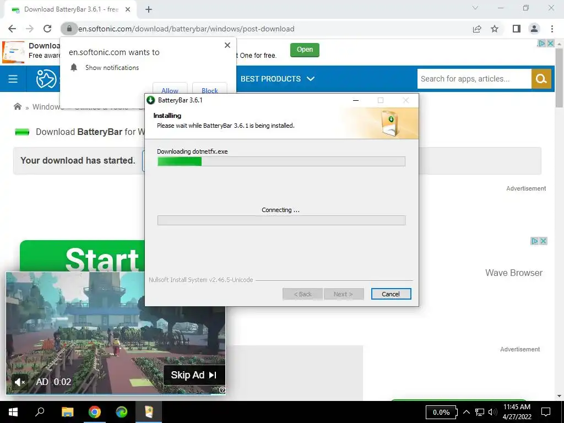564x423 pixels.
Task: Close the top banner ad
Action: pyautogui.click(x=550, y=43)
